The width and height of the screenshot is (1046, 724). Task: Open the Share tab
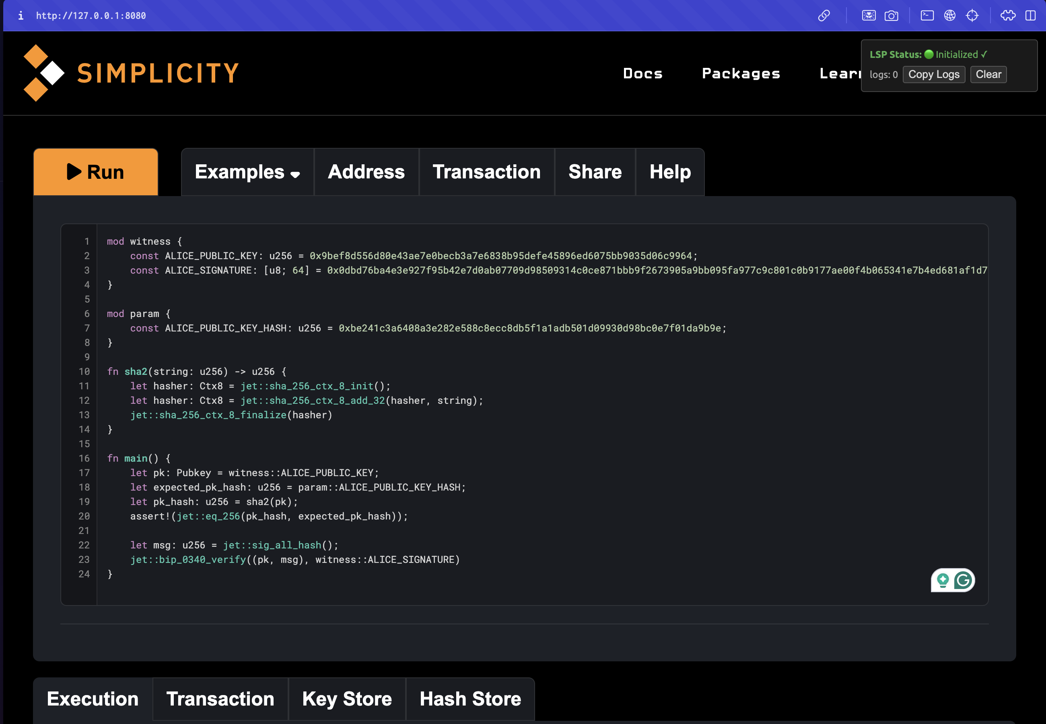coord(595,172)
